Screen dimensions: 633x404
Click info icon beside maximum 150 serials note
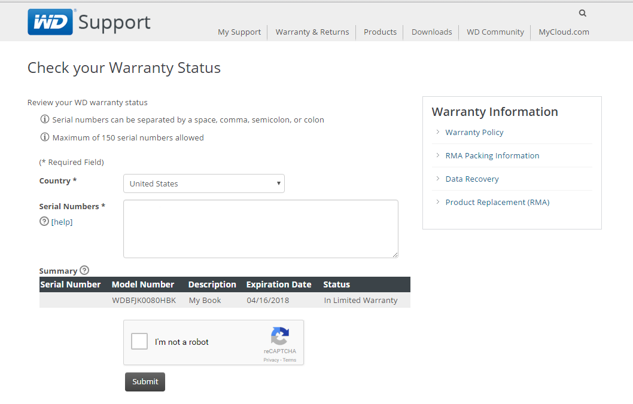coord(45,137)
